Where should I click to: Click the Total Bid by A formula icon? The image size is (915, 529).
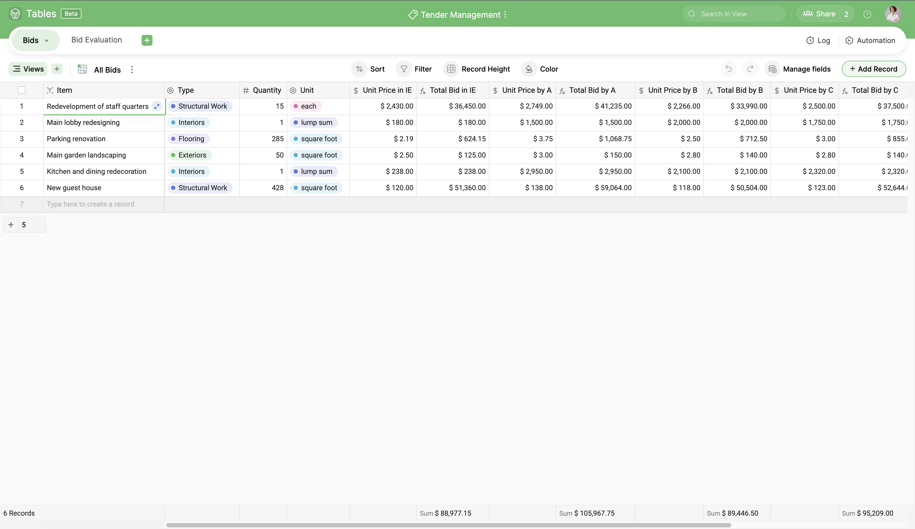[x=562, y=91]
